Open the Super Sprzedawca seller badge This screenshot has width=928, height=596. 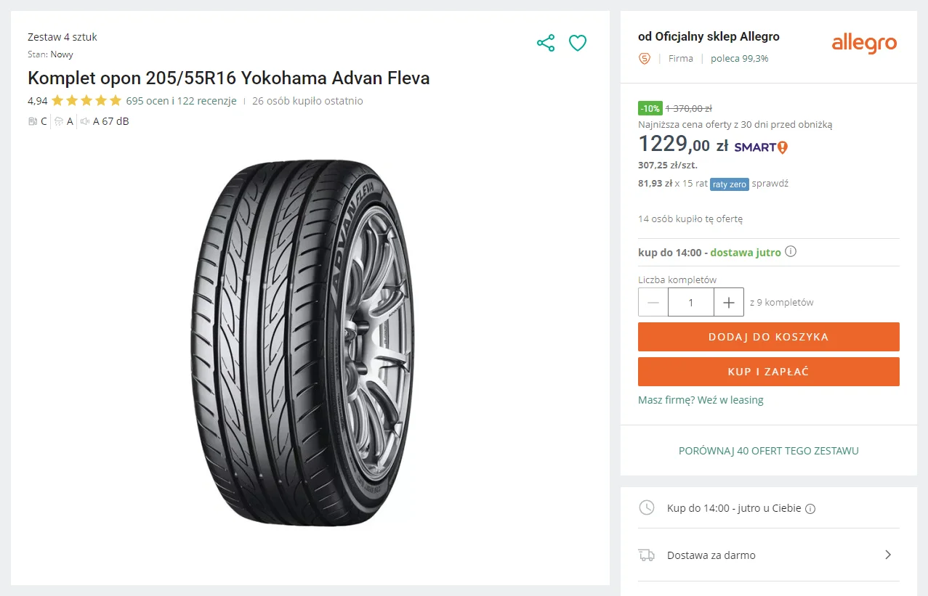[644, 59]
